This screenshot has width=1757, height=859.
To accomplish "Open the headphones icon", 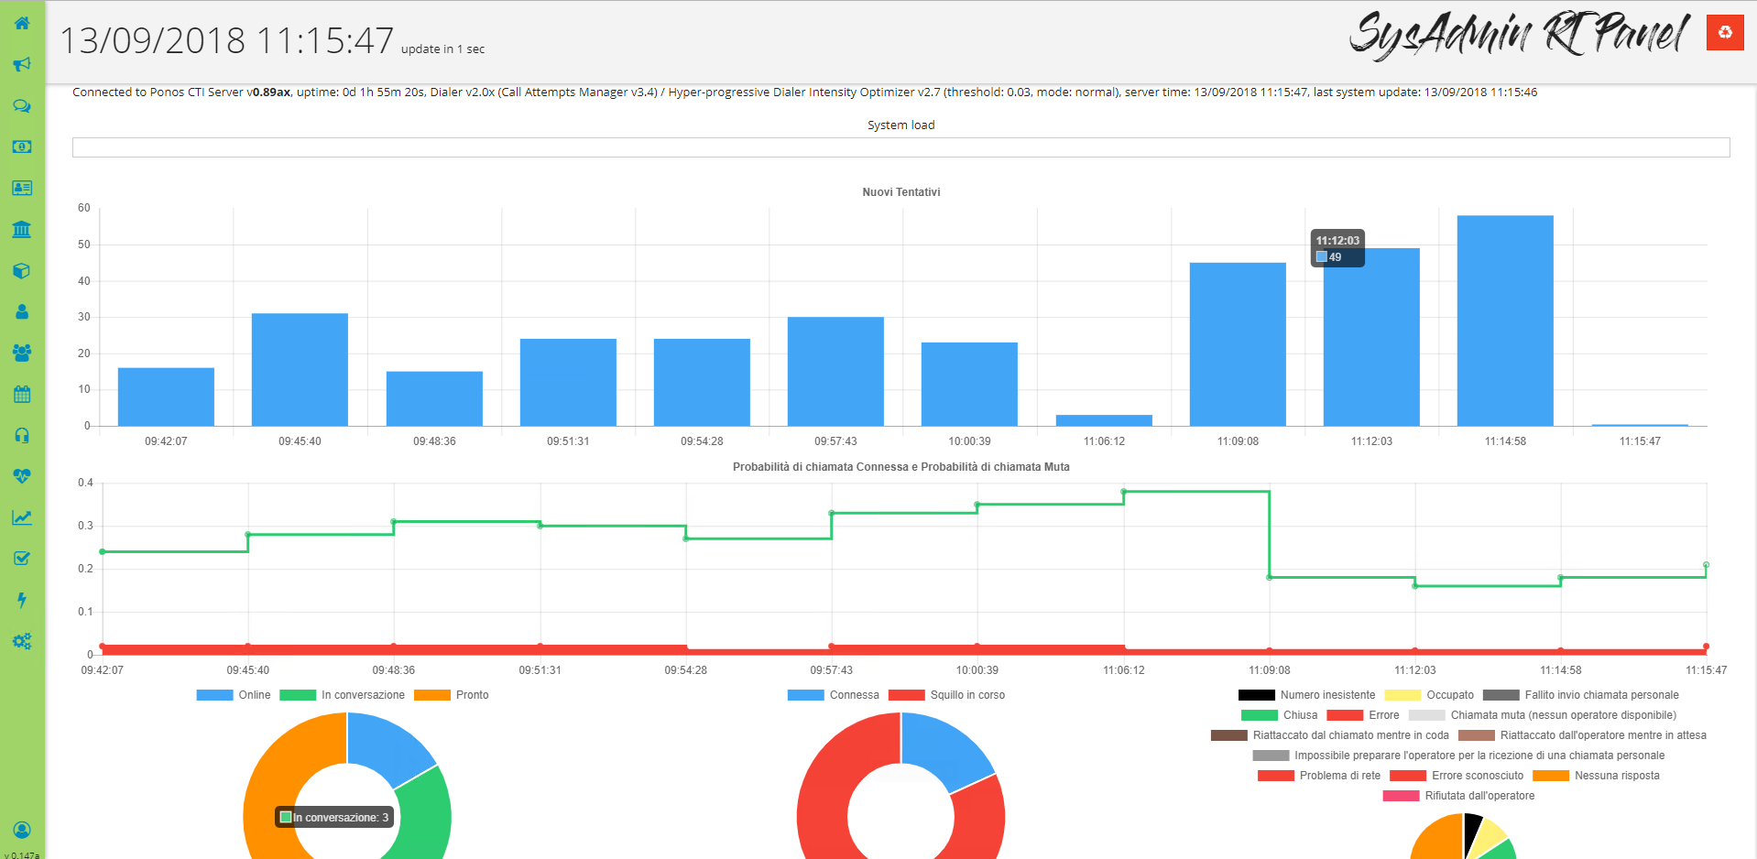I will pyautogui.click(x=22, y=435).
